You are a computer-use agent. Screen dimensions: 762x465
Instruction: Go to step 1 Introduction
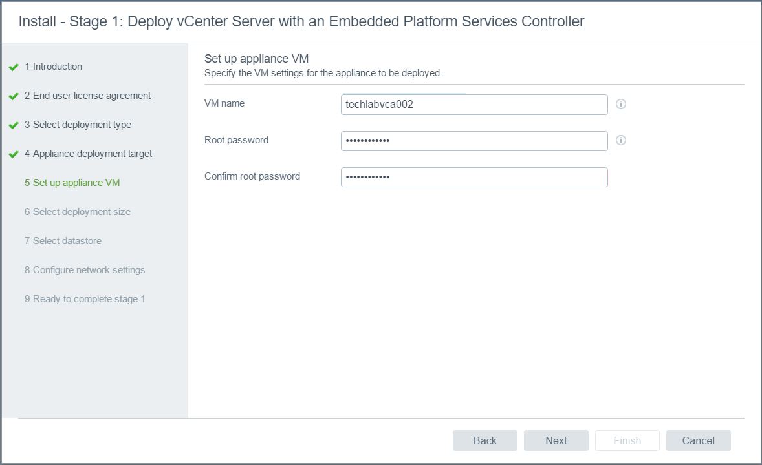click(54, 67)
